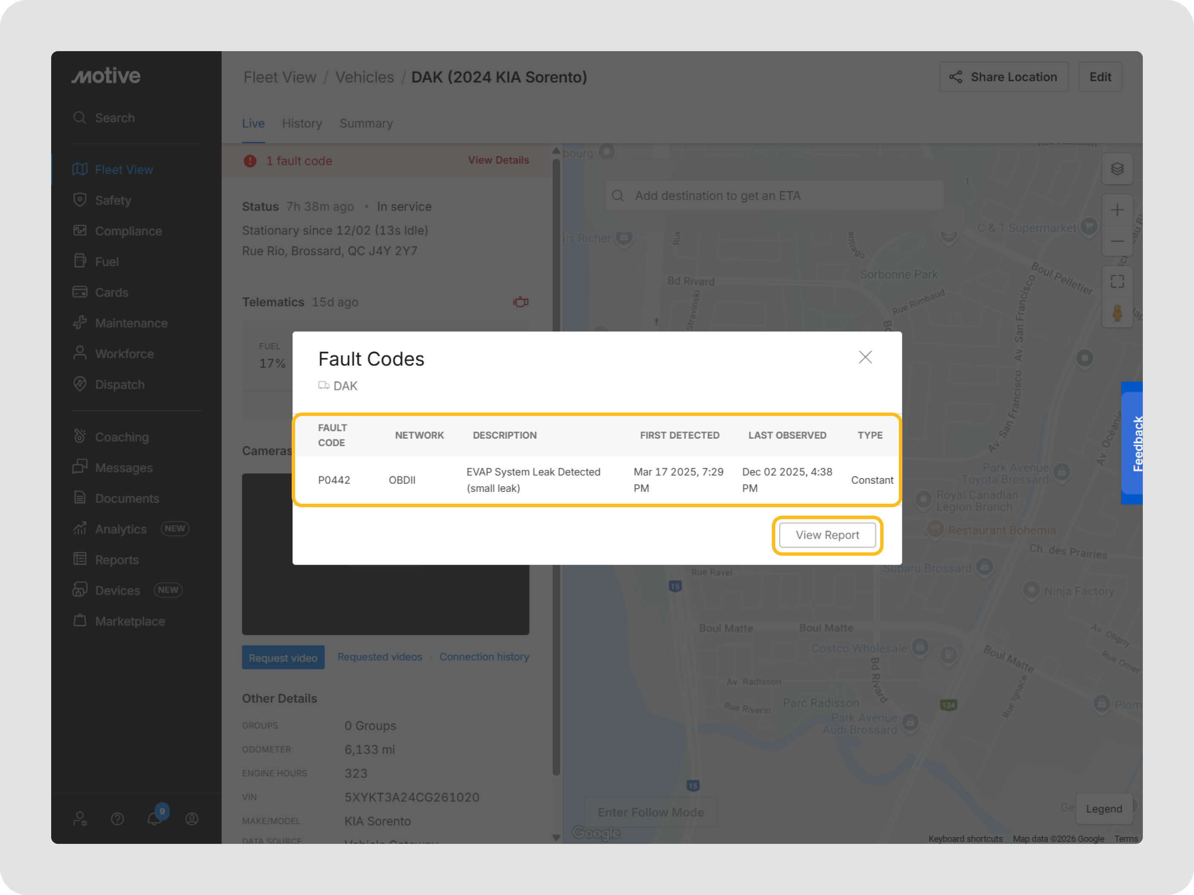Open the user profile icon
The width and height of the screenshot is (1194, 895).
[191, 819]
